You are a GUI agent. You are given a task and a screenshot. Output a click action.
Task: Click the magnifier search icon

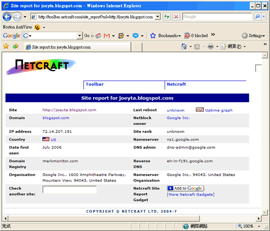(257, 17)
